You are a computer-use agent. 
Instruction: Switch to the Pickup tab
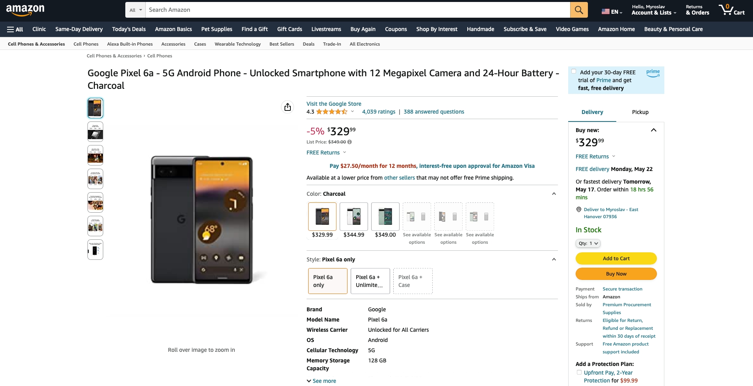coord(640,112)
